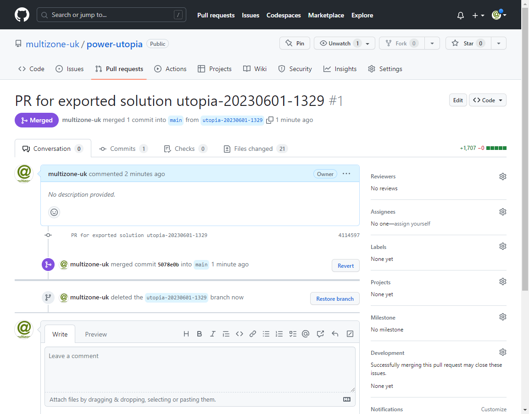Revert the merged pull request
The height and width of the screenshot is (414, 529).
345,265
